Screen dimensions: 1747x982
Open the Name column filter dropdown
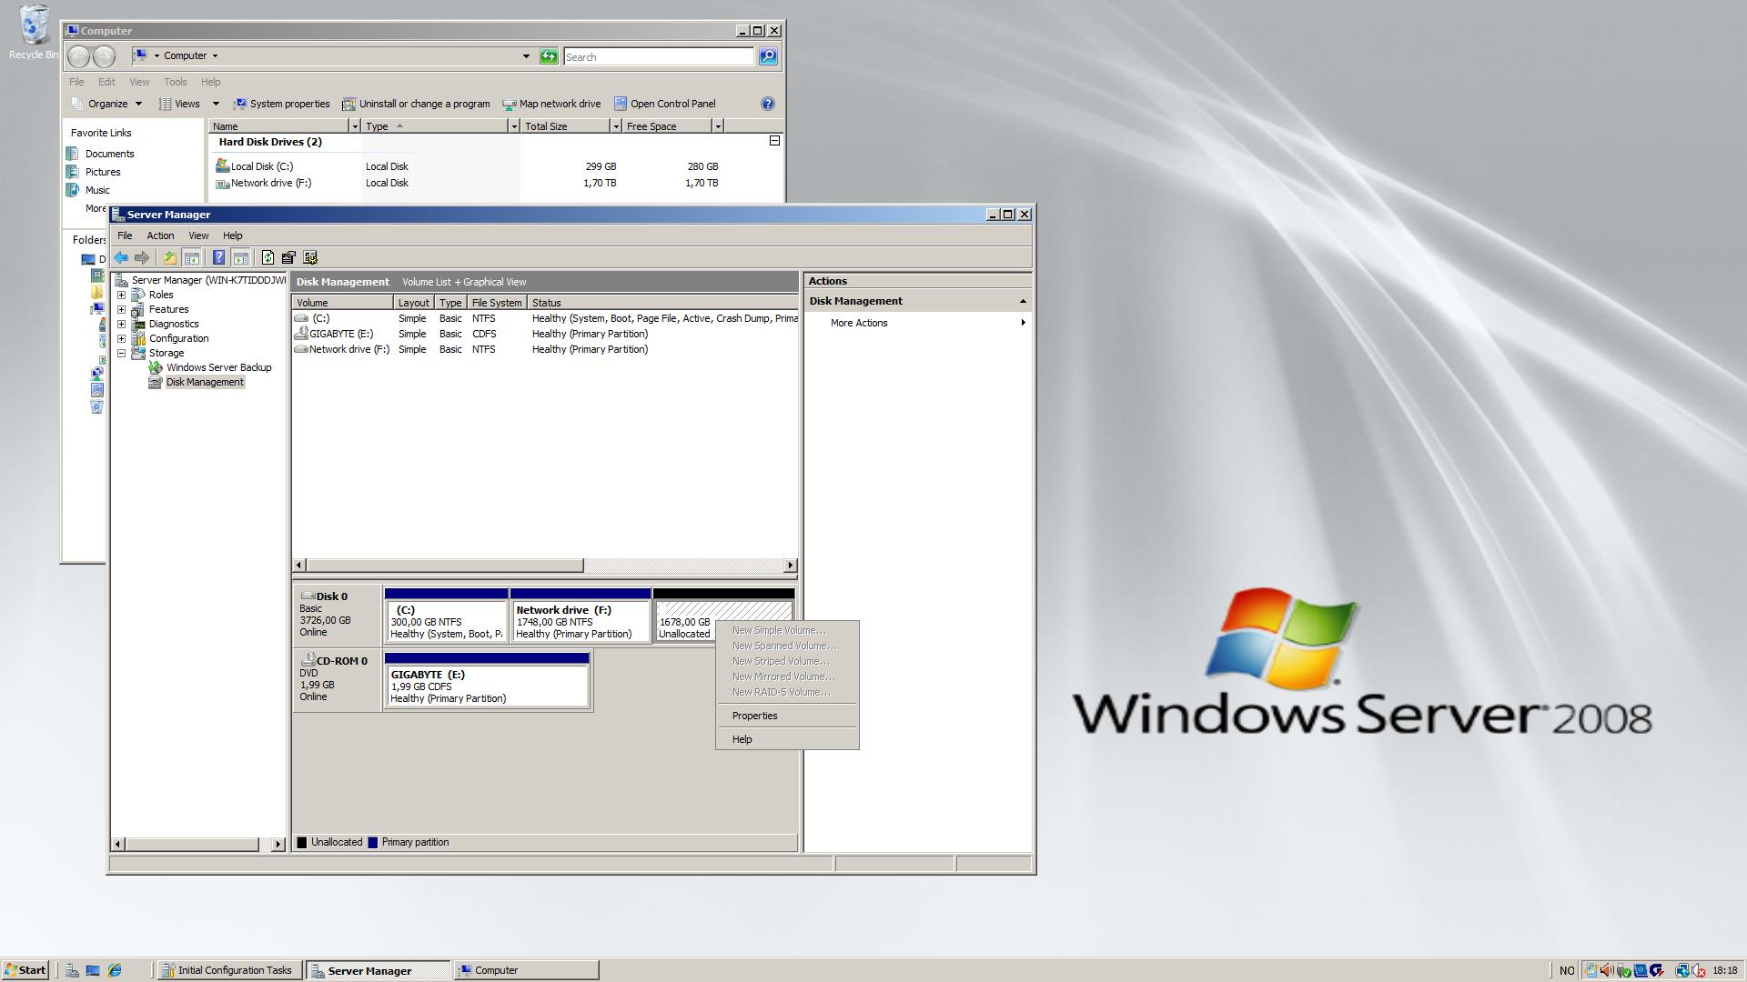pos(354,126)
